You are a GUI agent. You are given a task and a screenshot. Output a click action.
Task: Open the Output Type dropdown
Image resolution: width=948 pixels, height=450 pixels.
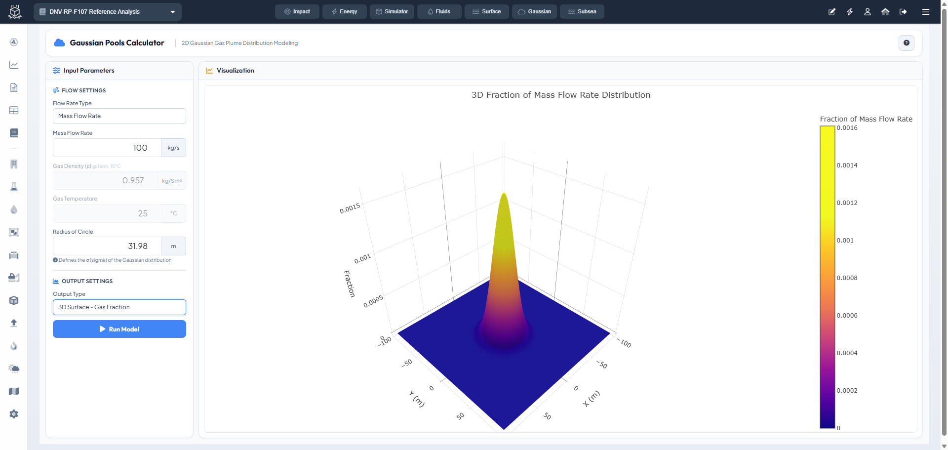tap(119, 307)
